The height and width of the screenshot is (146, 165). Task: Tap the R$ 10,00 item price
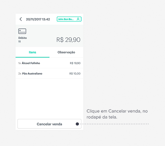click(75, 74)
